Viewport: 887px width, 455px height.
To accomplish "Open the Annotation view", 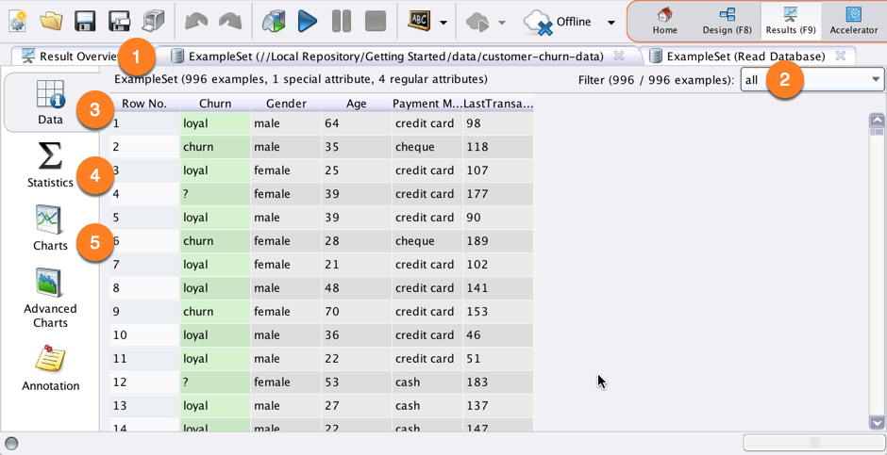I will click(50, 368).
